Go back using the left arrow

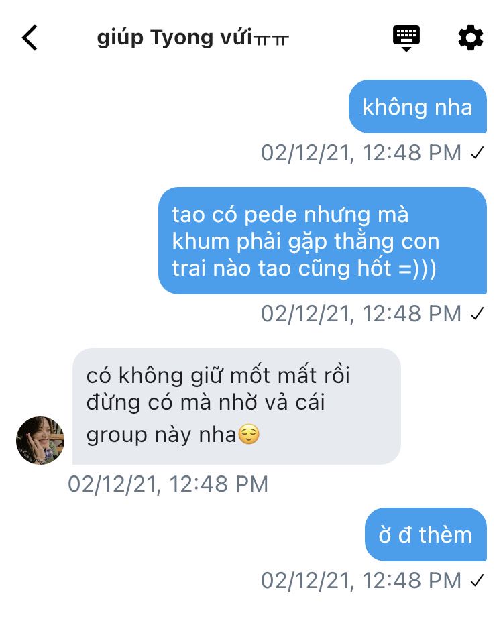coord(30,38)
